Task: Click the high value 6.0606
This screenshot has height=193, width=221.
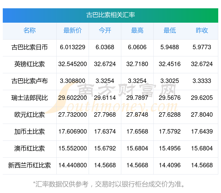Action: (x=137, y=47)
